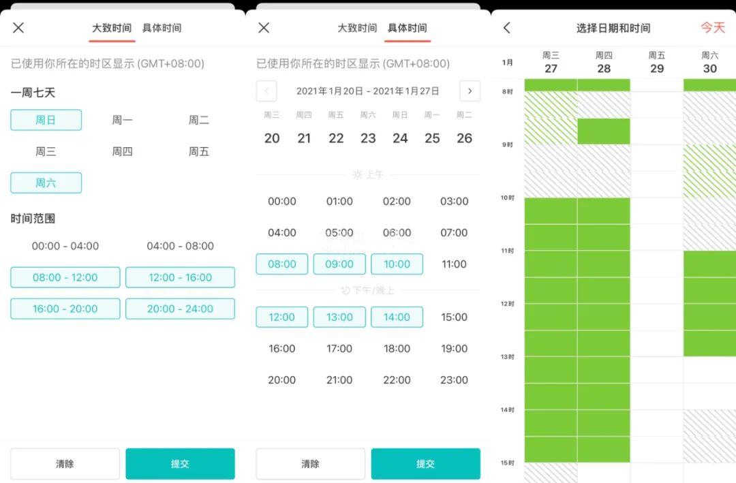Pick date 20 (周三) in the week row

pyautogui.click(x=272, y=138)
